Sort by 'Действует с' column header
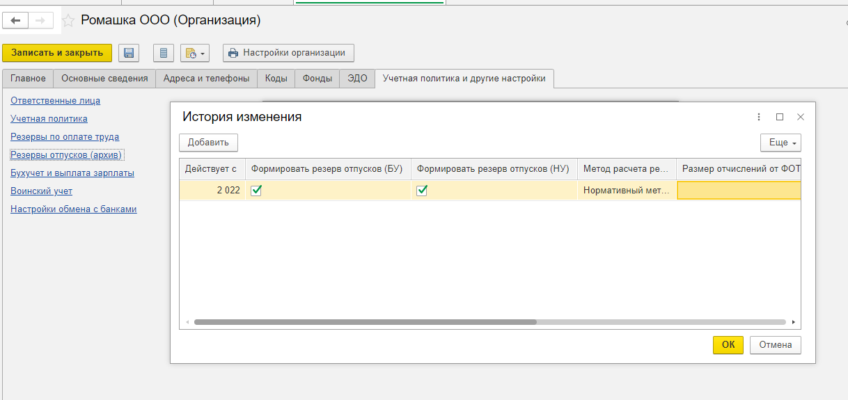The height and width of the screenshot is (400, 848). [212, 169]
